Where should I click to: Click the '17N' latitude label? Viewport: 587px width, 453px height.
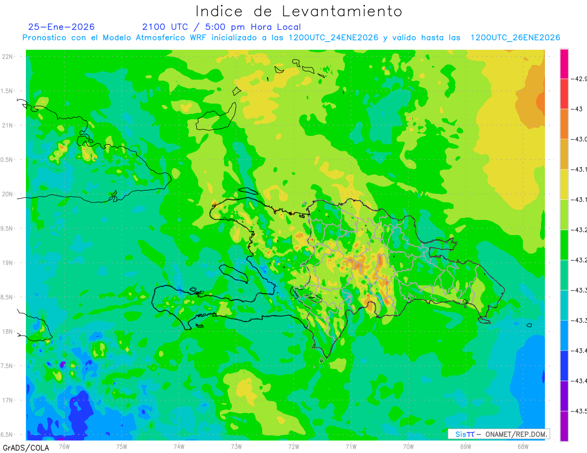tap(8, 400)
